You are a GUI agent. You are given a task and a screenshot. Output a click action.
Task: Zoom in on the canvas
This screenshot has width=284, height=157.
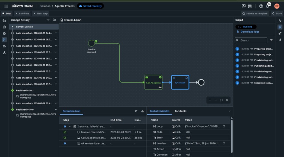[x=210, y=100]
